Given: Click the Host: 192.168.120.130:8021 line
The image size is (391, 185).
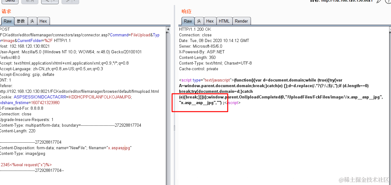Looking at the screenshot, I should point(25,46).
